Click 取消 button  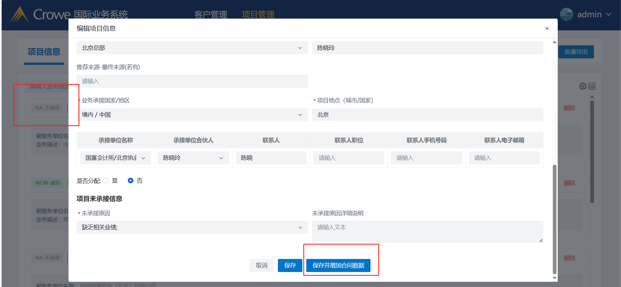click(x=262, y=265)
